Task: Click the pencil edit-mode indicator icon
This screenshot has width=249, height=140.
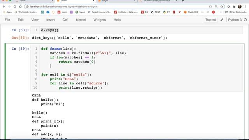Action: [222, 20]
